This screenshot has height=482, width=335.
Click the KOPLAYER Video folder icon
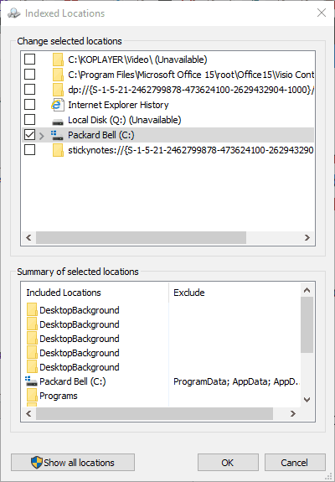pos(58,60)
